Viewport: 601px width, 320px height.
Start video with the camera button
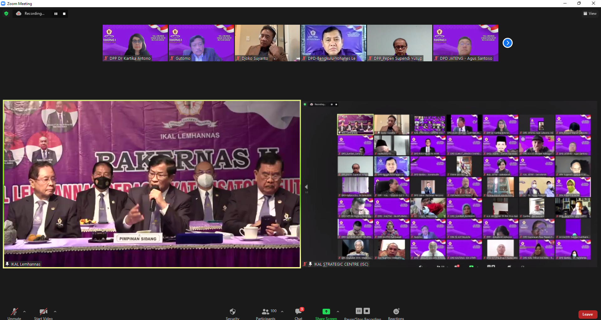(x=43, y=313)
